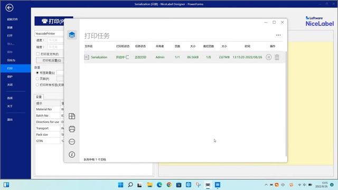338x190 pixels.
Task: Open the print jobs layers icon
Action: tap(72, 35)
